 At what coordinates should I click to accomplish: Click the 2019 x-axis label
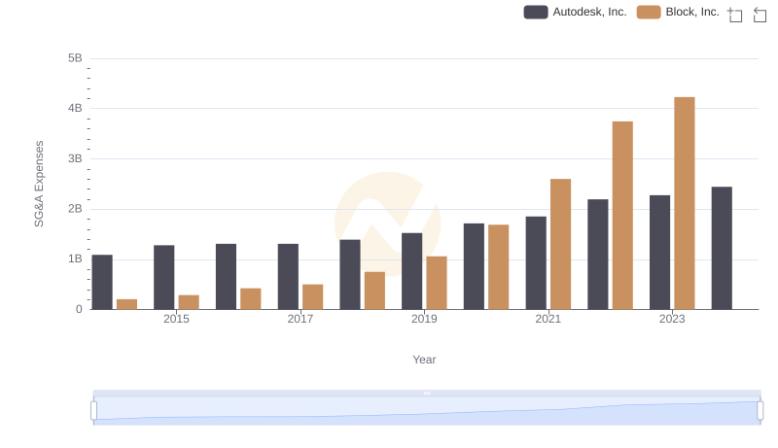(x=424, y=319)
